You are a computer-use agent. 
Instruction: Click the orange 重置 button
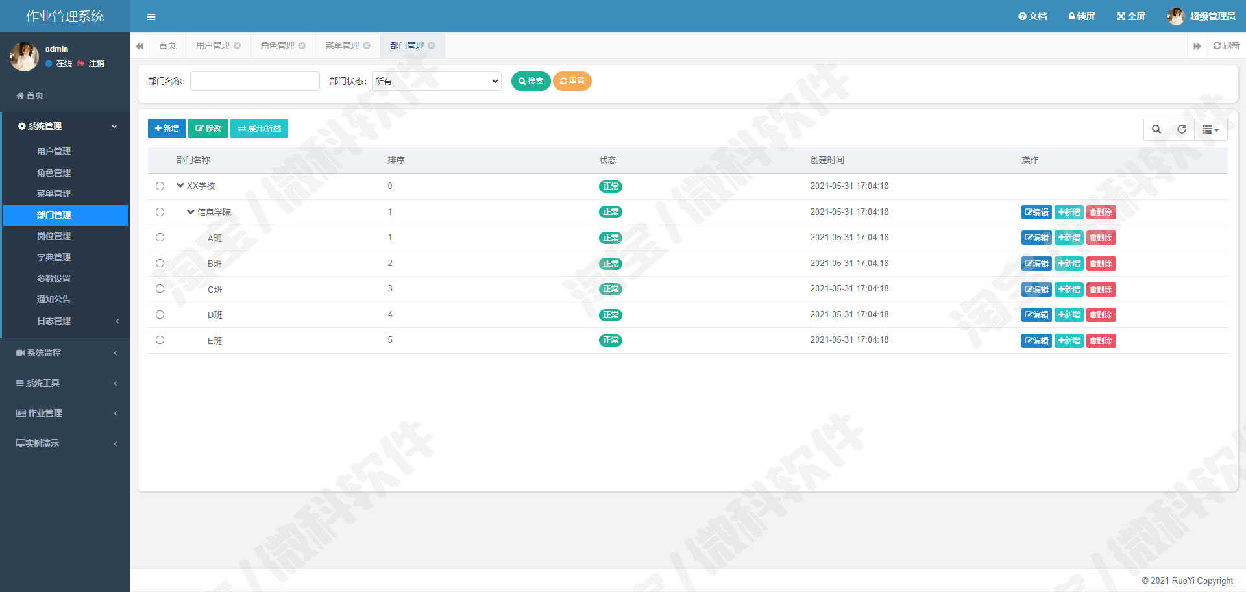(572, 81)
